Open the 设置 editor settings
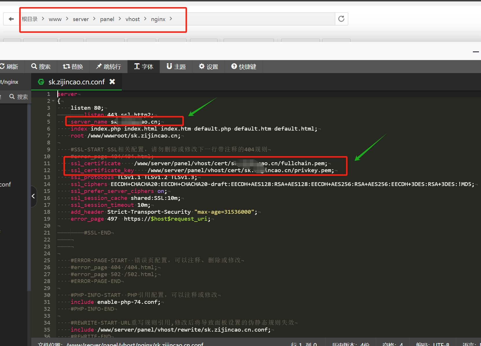The height and width of the screenshot is (346, 481). (x=209, y=67)
